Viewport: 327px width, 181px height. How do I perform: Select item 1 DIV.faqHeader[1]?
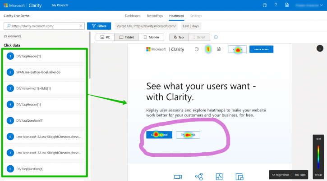tap(44, 56)
